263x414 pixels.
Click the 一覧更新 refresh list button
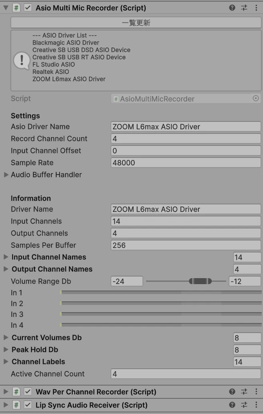[136, 23]
